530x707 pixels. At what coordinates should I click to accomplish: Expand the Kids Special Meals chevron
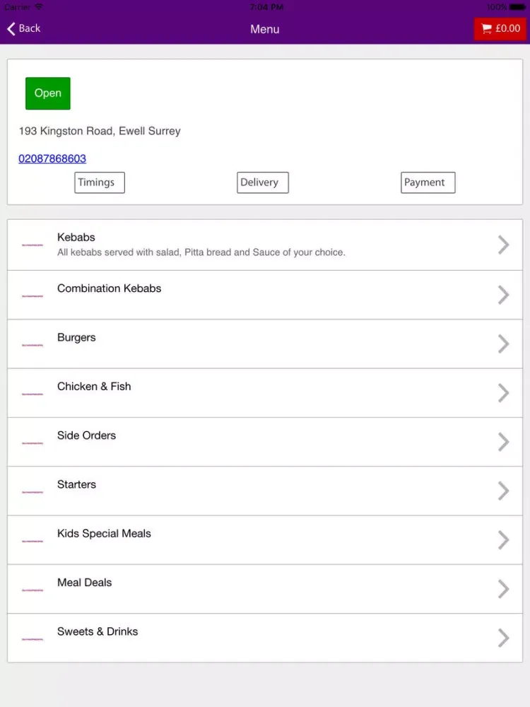(503, 539)
